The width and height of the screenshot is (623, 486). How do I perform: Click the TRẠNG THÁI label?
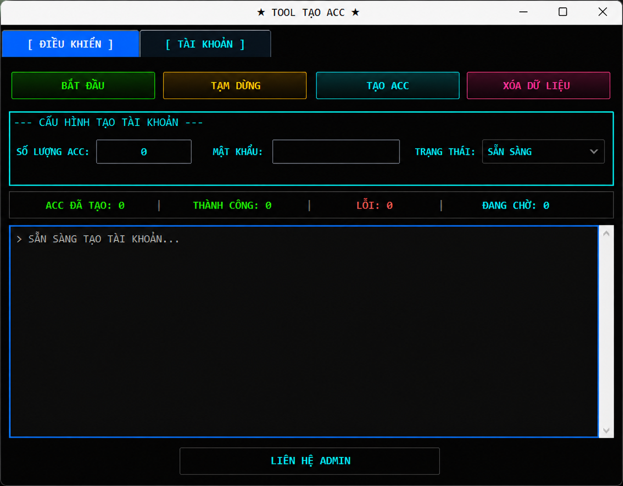pyautogui.click(x=445, y=152)
